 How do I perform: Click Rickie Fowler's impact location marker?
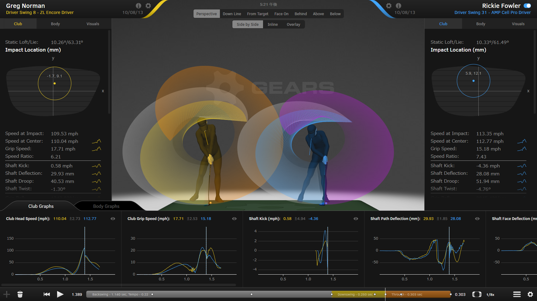(474, 81)
